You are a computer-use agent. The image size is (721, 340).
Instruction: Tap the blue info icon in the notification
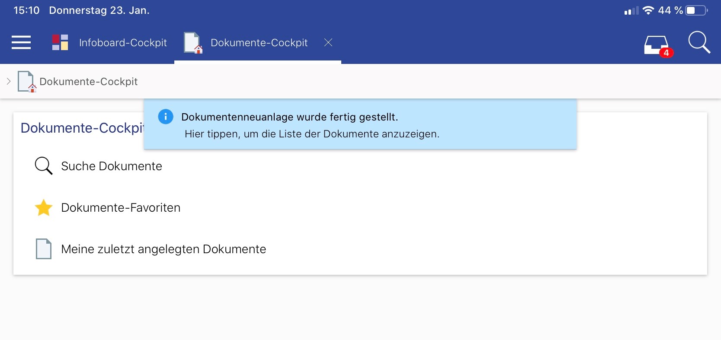coord(166,117)
